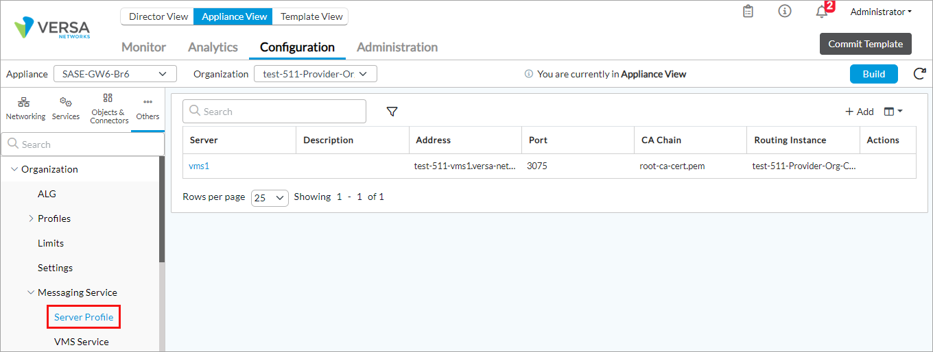Select Server Profile in the tree
The height and width of the screenshot is (352, 933).
84,317
